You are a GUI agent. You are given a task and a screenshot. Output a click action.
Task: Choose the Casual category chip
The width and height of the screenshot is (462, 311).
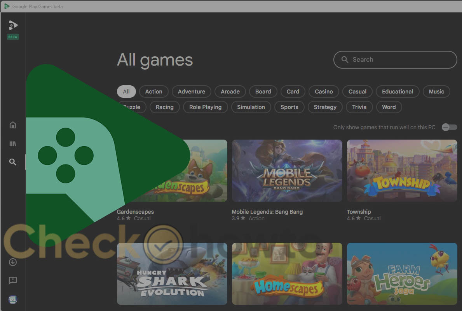(357, 92)
